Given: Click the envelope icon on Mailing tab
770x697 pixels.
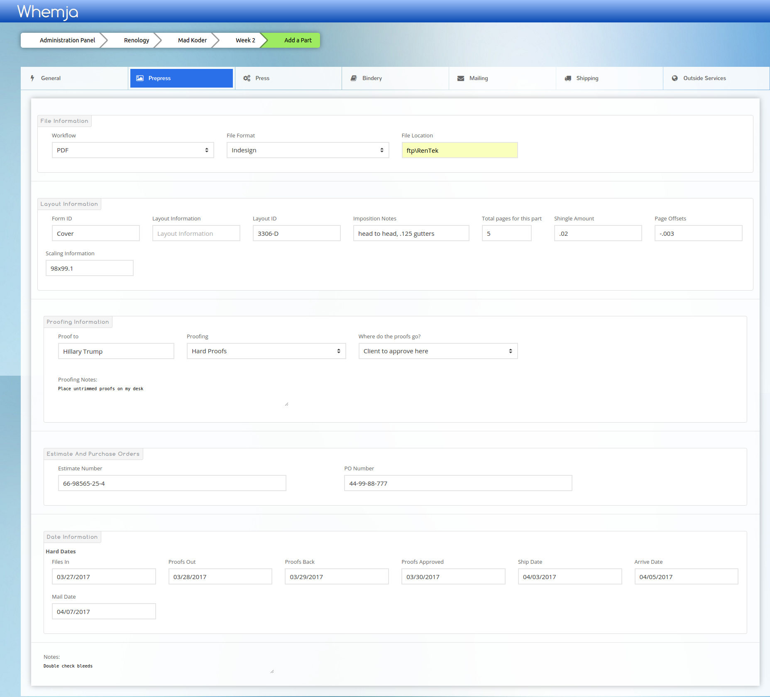Looking at the screenshot, I should tap(461, 78).
